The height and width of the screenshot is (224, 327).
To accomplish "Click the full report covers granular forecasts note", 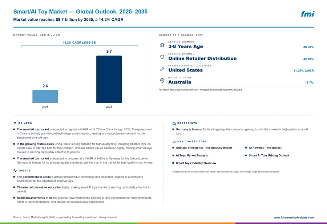I will click(x=201, y=90).
